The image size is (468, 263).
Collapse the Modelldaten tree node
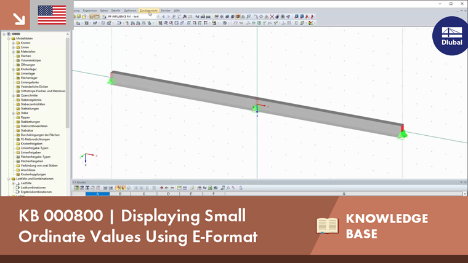coord(9,39)
